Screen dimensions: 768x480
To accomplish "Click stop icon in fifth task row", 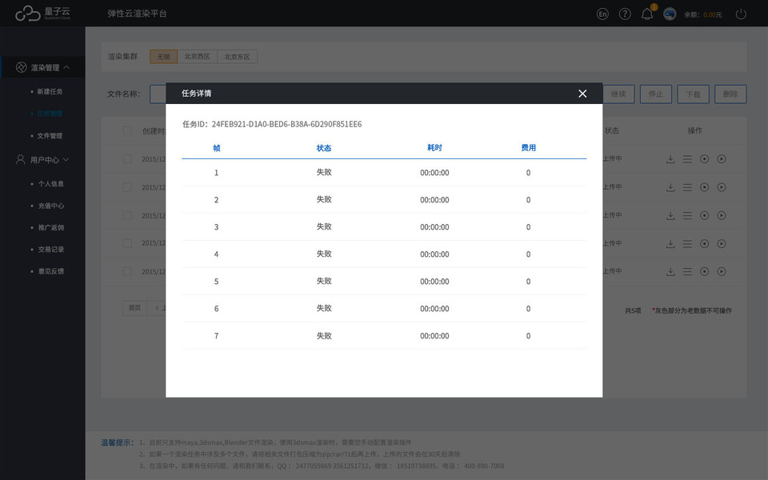I will point(704,271).
